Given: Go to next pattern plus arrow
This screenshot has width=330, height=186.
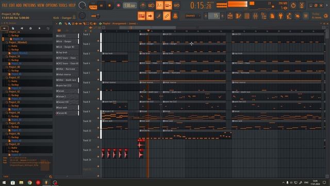Looking at the screenshot, I should point(222,16).
